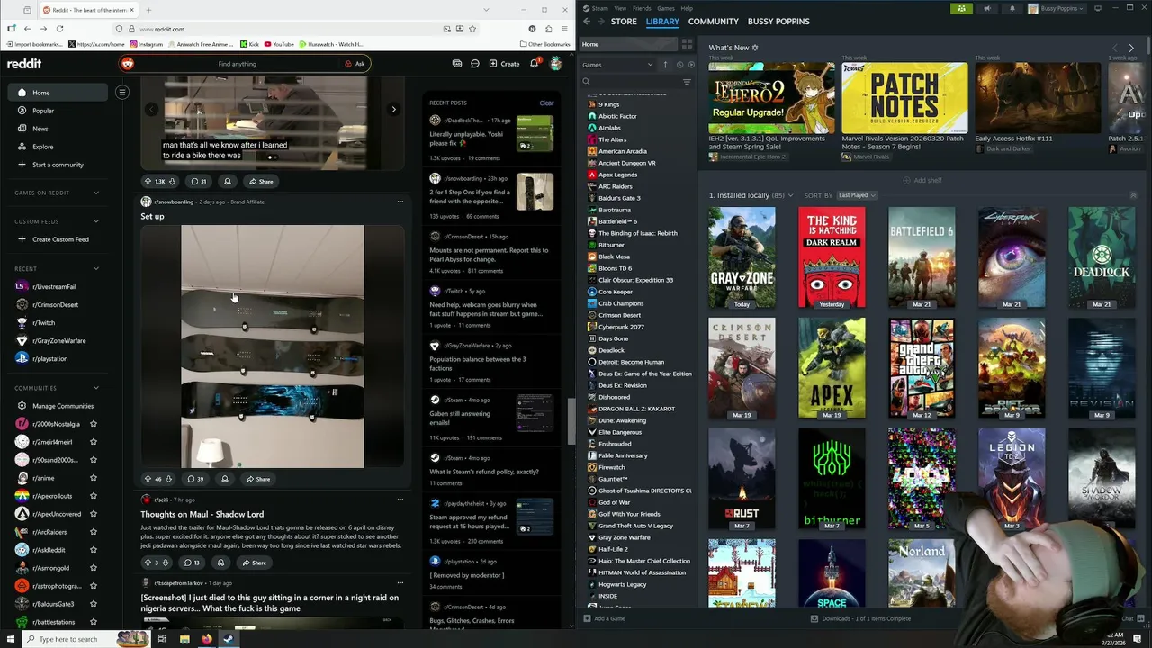Switch Steam to Big Picture mode icon

(1098, 8)
